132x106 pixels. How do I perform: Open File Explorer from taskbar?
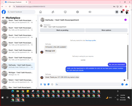point(18,91)
